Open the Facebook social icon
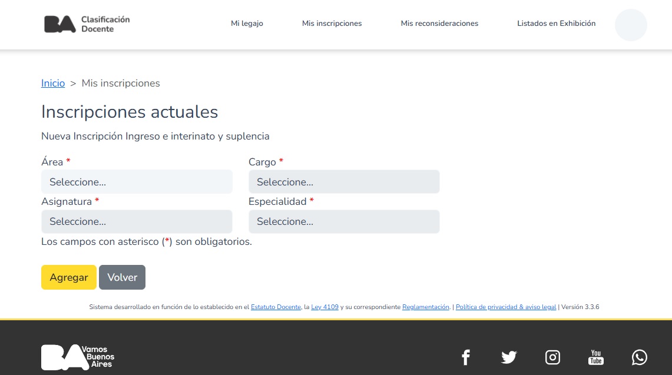This screenshot has height=375, width=672. coord(465,357)
